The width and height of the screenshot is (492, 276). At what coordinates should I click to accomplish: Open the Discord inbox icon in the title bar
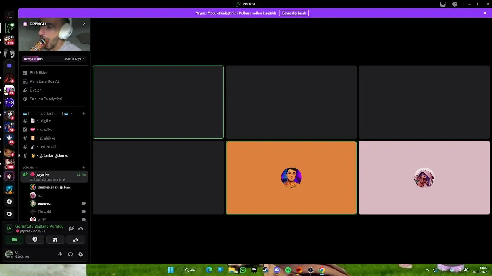(x=443, y=4)
